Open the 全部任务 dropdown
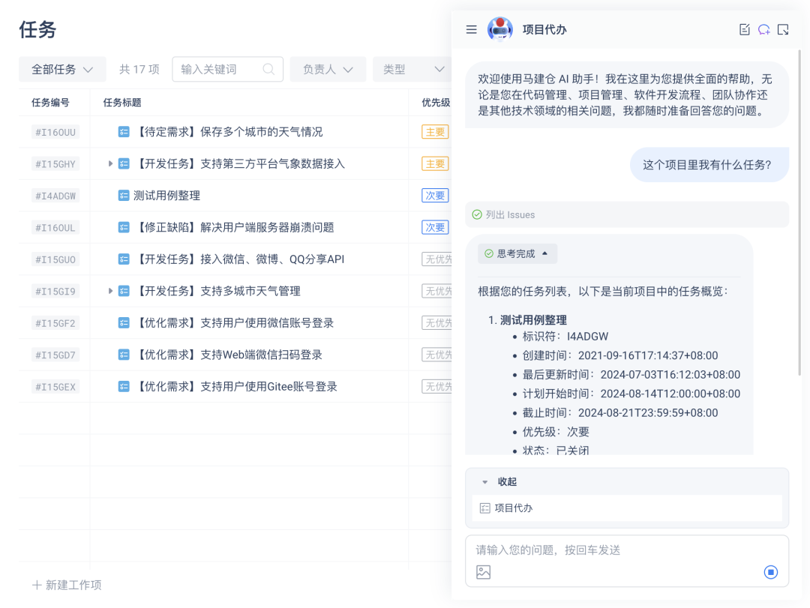The image size is (810, 608). pos(62,70)
